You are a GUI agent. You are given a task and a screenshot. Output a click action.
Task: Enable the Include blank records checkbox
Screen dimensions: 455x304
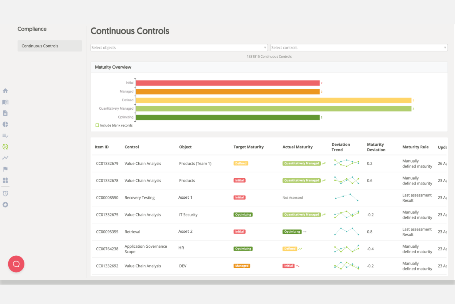pyautogui.click(x=97, y=125)
